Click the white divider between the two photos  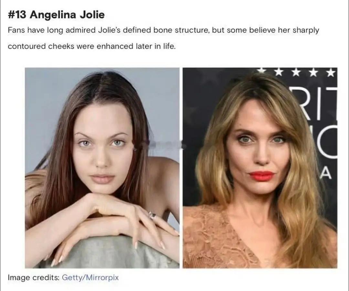point(181,168)
